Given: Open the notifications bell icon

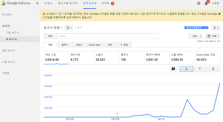Looking at the screenshot, I should (x=206, y=3).
